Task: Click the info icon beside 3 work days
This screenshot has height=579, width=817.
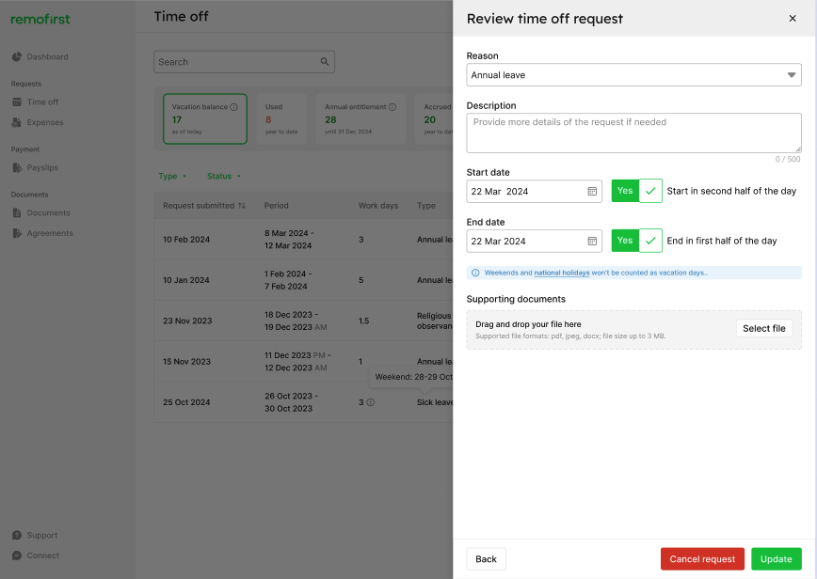Action: 371,402
